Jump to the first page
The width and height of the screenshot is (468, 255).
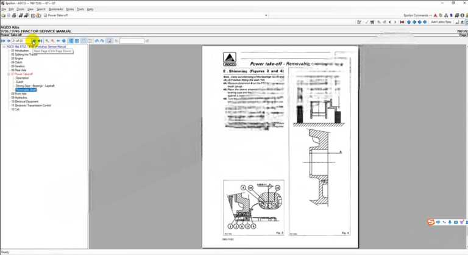click(3, 41)
